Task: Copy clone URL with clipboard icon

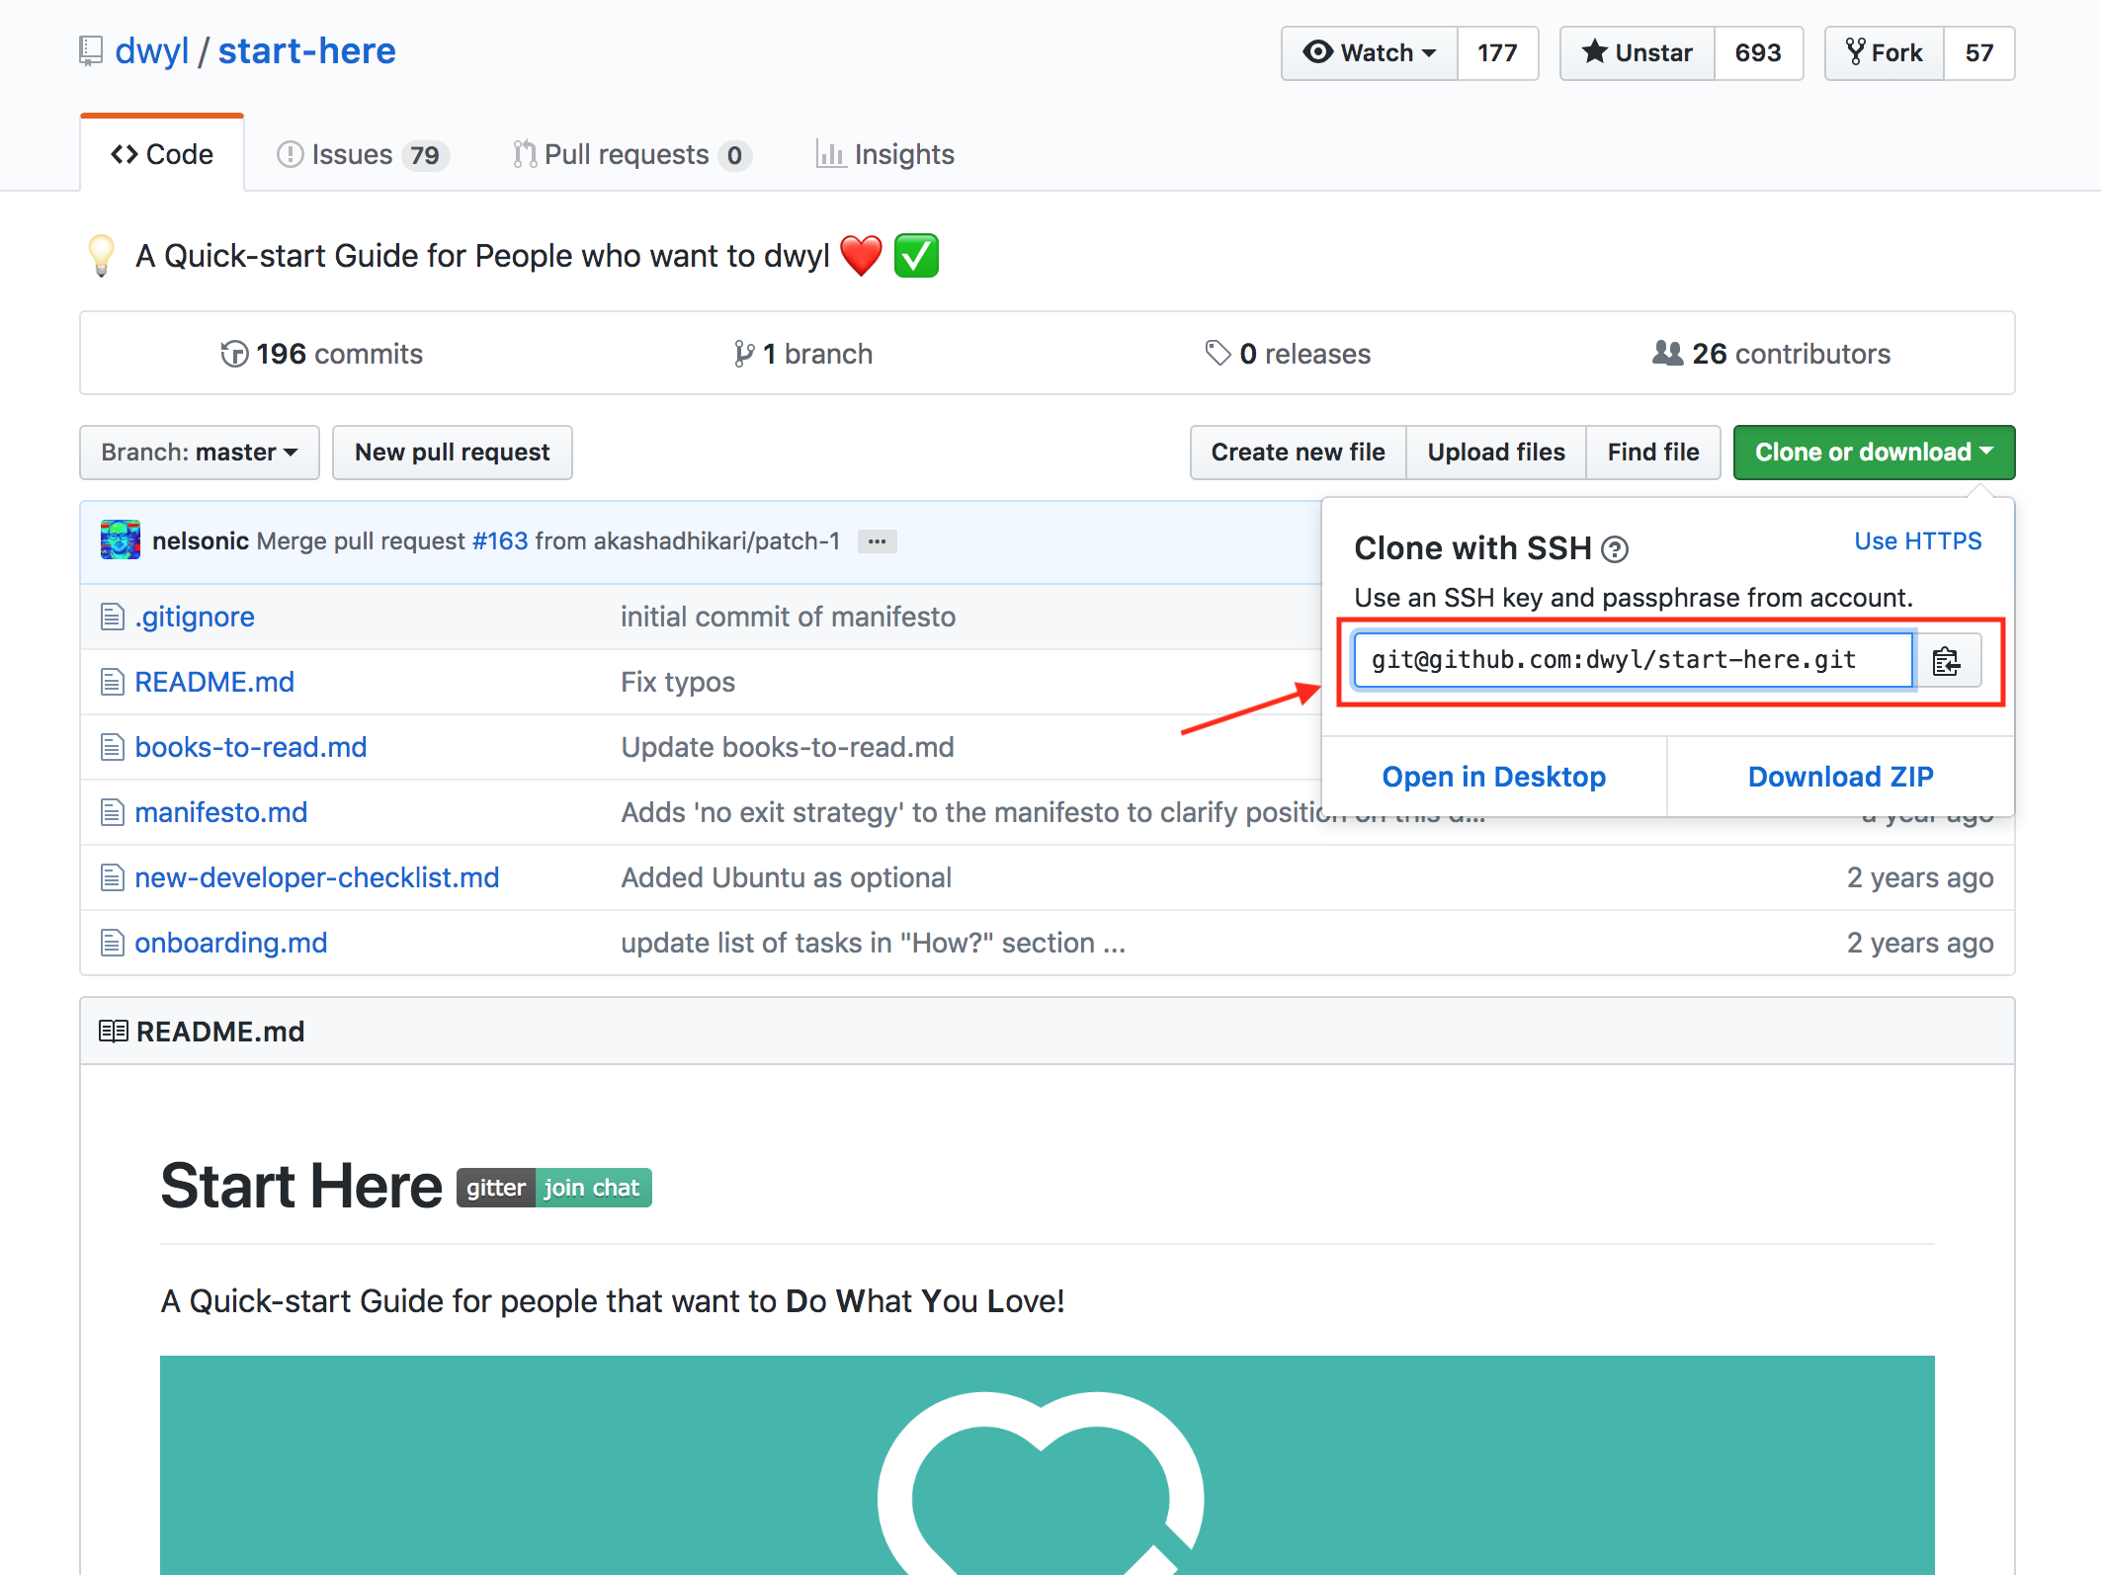Action: point(1947,660)
